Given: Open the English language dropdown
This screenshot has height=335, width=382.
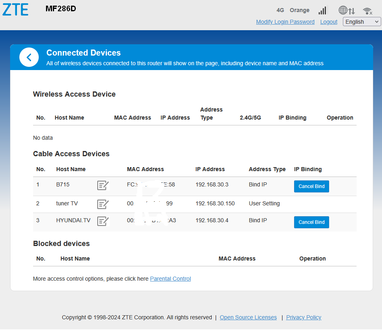Looking at the screenshot, I should click(x=362, y=22).
